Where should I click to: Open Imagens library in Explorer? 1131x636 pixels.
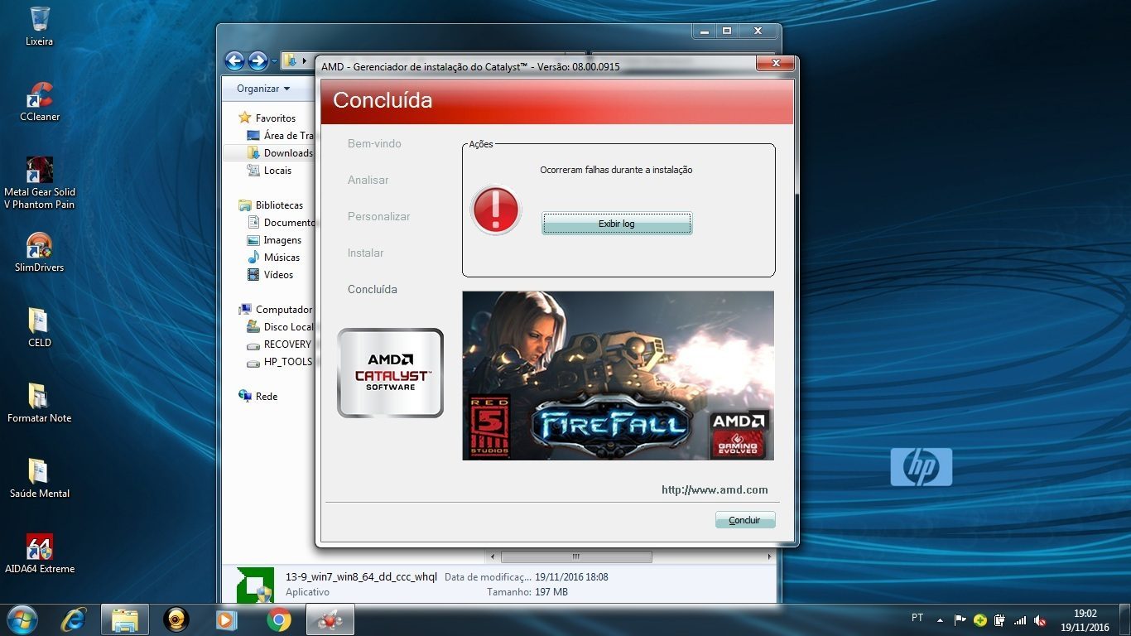275,240
